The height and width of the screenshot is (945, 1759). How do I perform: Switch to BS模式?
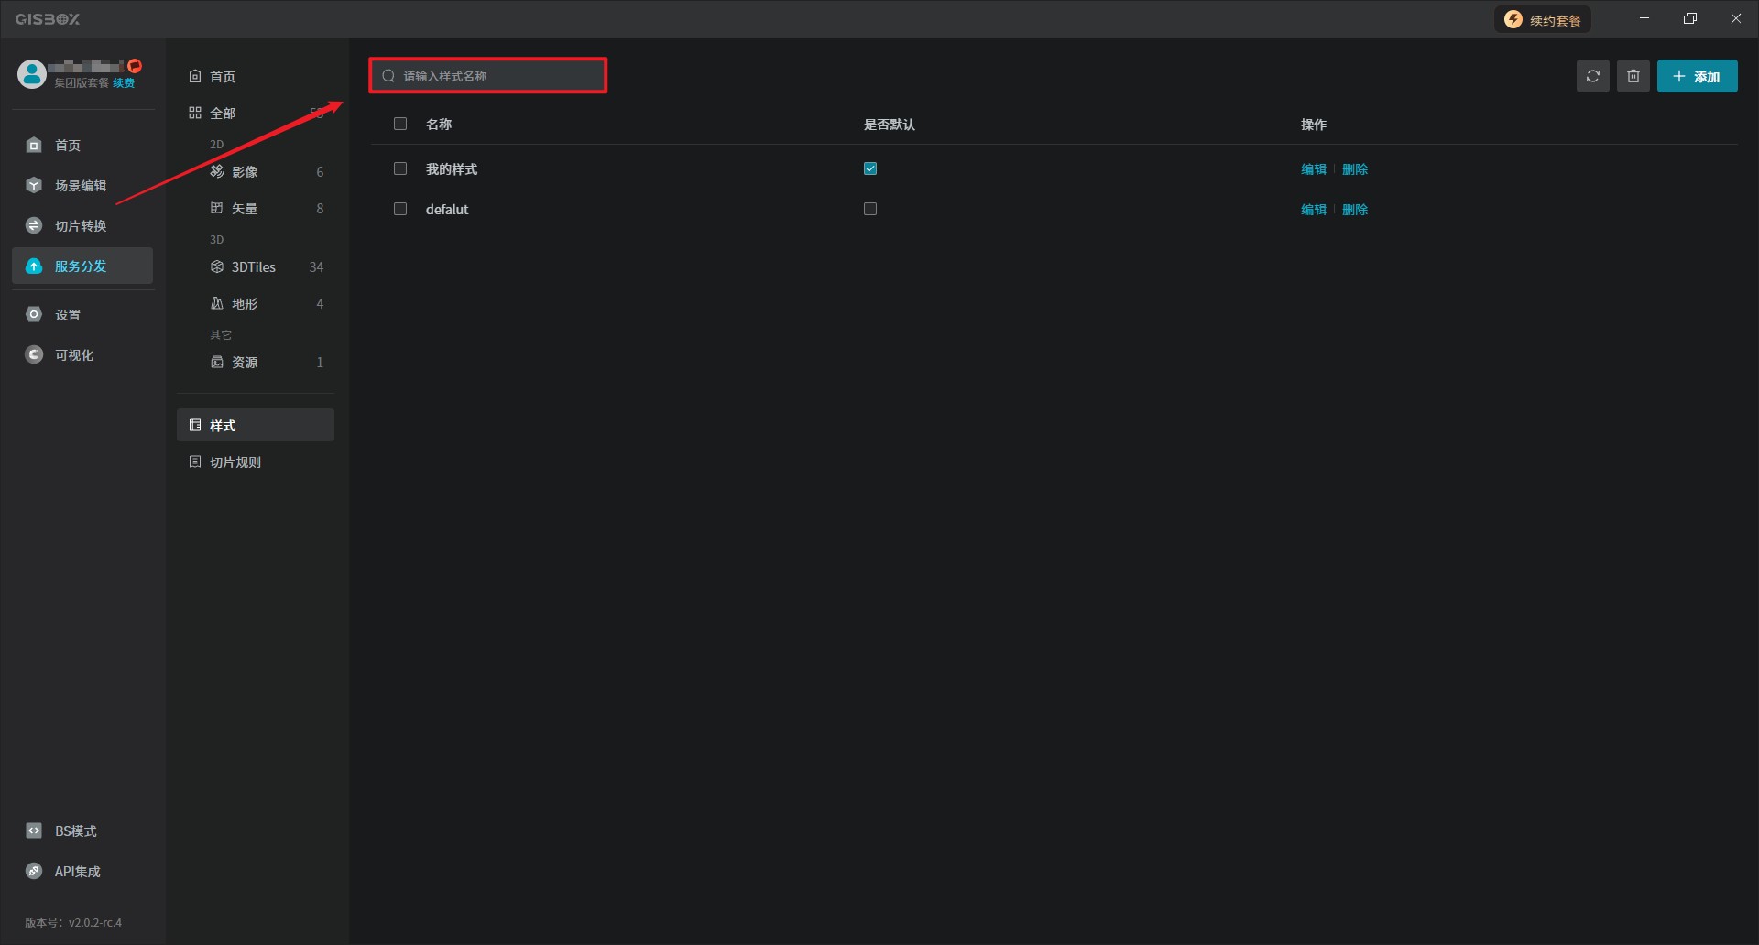tap(75, 831)
